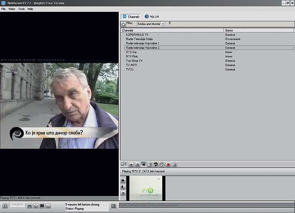
Task: Open the Help menu
Action: (30, 9)
